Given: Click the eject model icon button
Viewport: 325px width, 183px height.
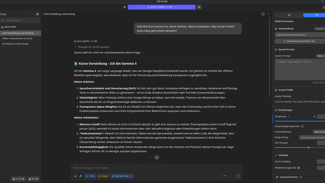Looking at the screenshot, I should (199, 7).
